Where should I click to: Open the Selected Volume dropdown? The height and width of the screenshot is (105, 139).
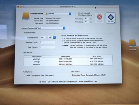[58, 14]
